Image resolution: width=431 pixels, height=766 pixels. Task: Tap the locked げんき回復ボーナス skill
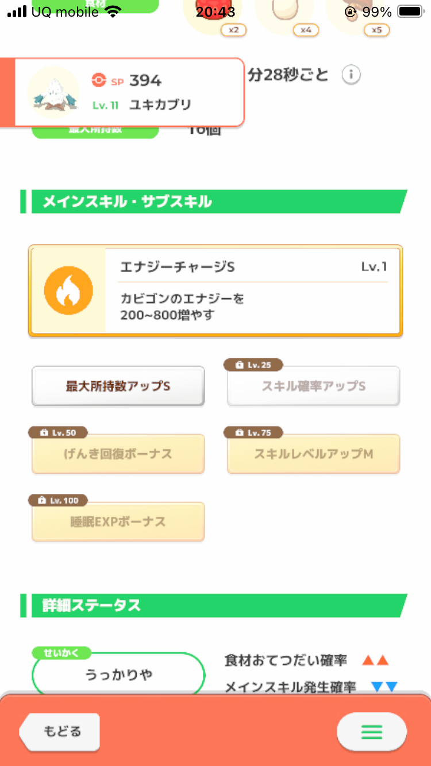(x=118, y=454)
